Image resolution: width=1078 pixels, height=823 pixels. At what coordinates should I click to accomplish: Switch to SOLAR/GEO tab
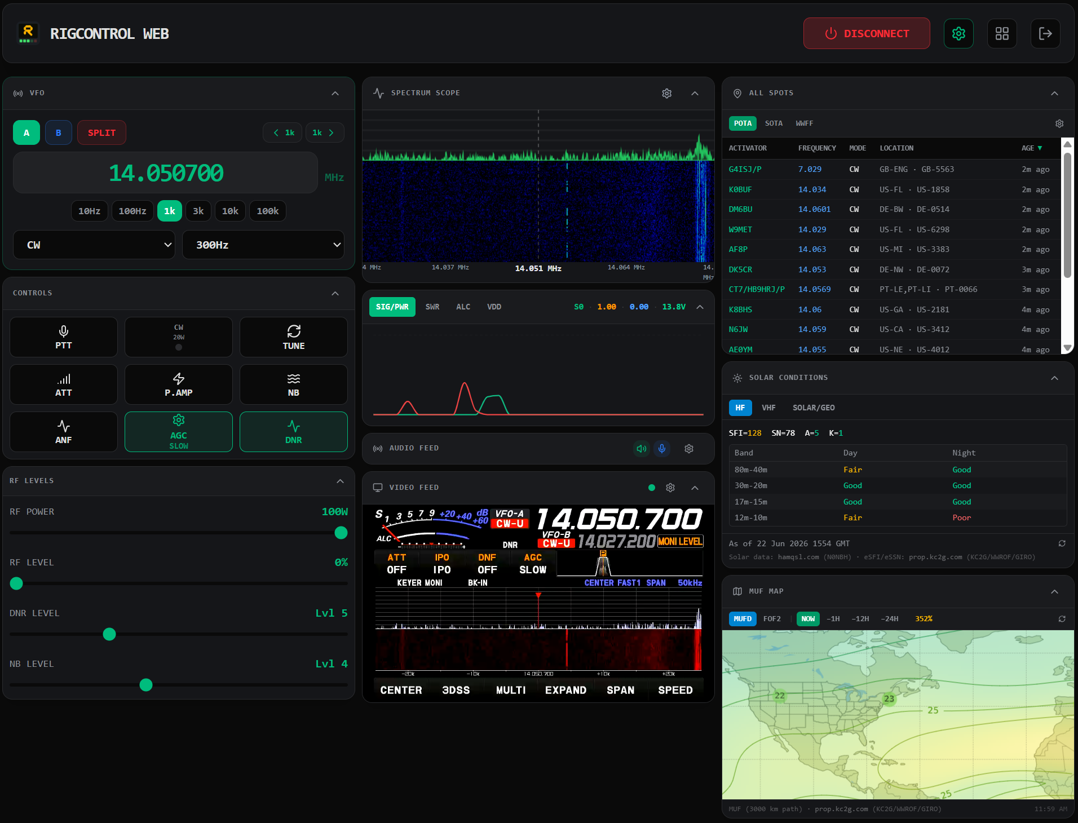coord(814,408)
